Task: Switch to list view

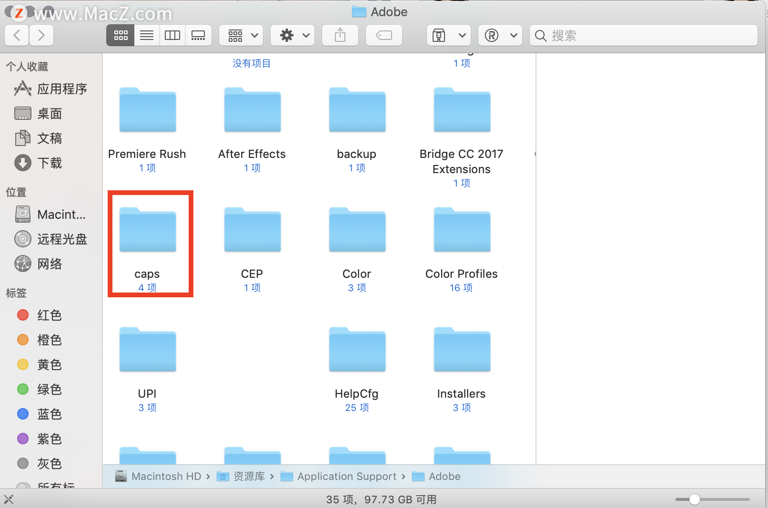Action: pos(147,35)
